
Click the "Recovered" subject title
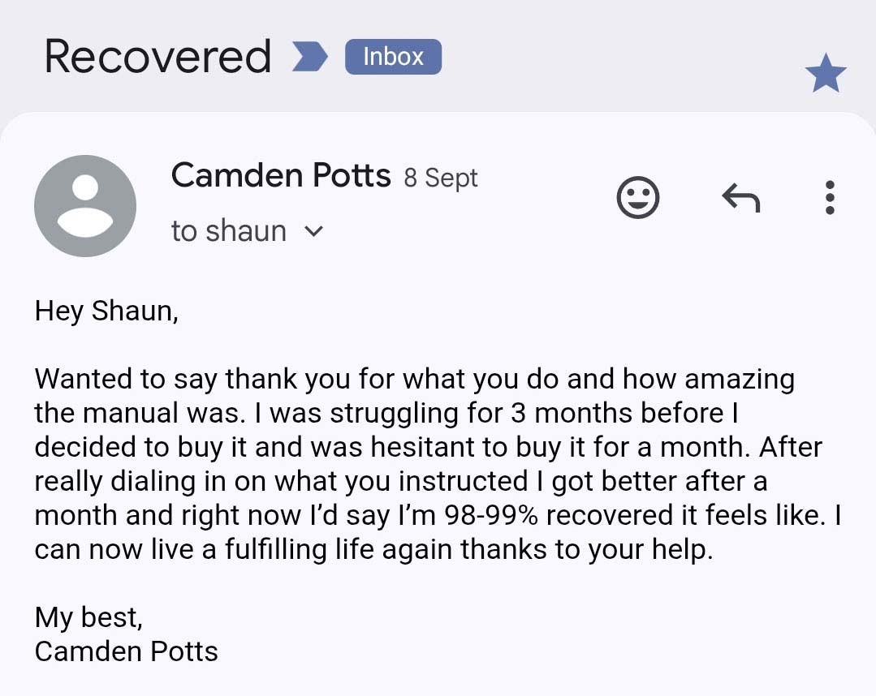point(158,57)
